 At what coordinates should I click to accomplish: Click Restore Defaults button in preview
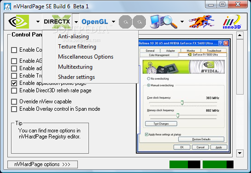(201, 139)
